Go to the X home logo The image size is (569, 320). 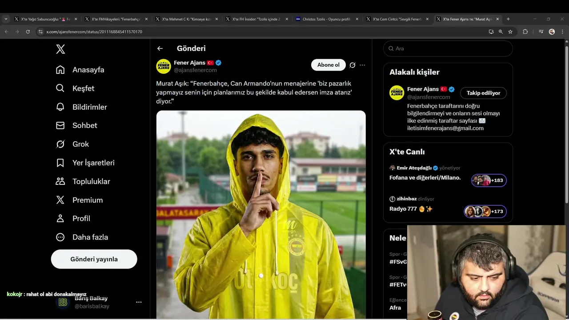click(x=60, y=49)
